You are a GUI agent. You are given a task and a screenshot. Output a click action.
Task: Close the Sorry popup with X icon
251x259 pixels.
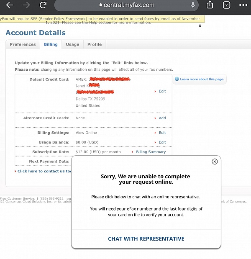pos(215,162)
